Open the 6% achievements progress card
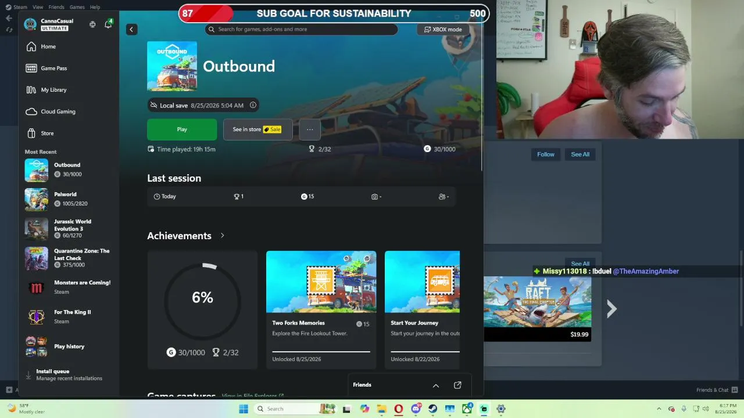Image resolution: width=744 pixels, height=418 pixels. 202,309
